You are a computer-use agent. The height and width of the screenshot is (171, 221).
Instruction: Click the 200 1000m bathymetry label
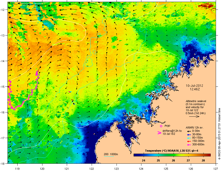coord(111,154)
